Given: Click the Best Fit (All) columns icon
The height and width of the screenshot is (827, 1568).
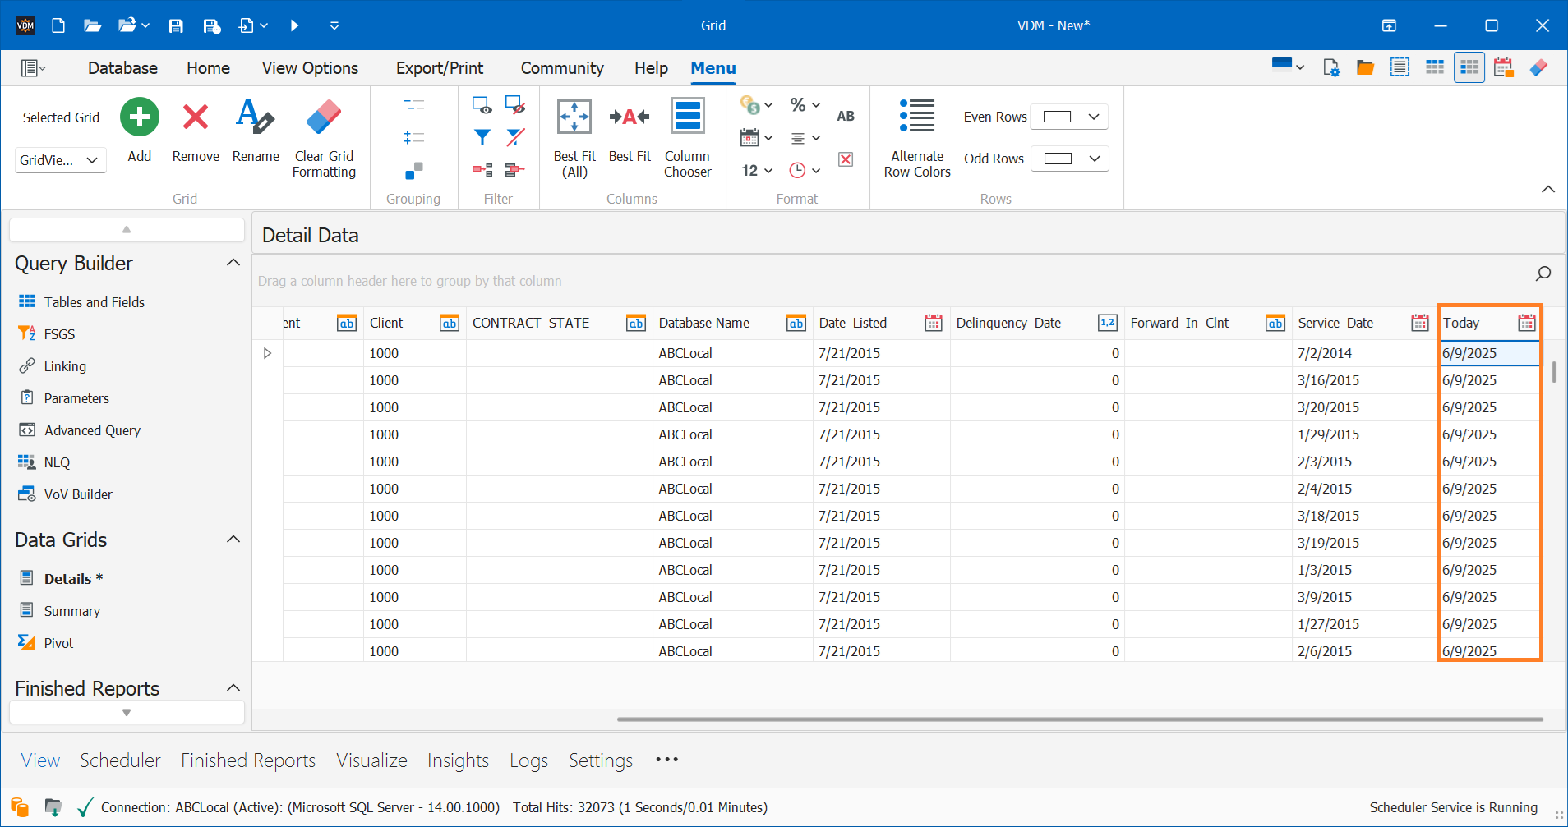Looking at the screenshot, I should [574, 117].
